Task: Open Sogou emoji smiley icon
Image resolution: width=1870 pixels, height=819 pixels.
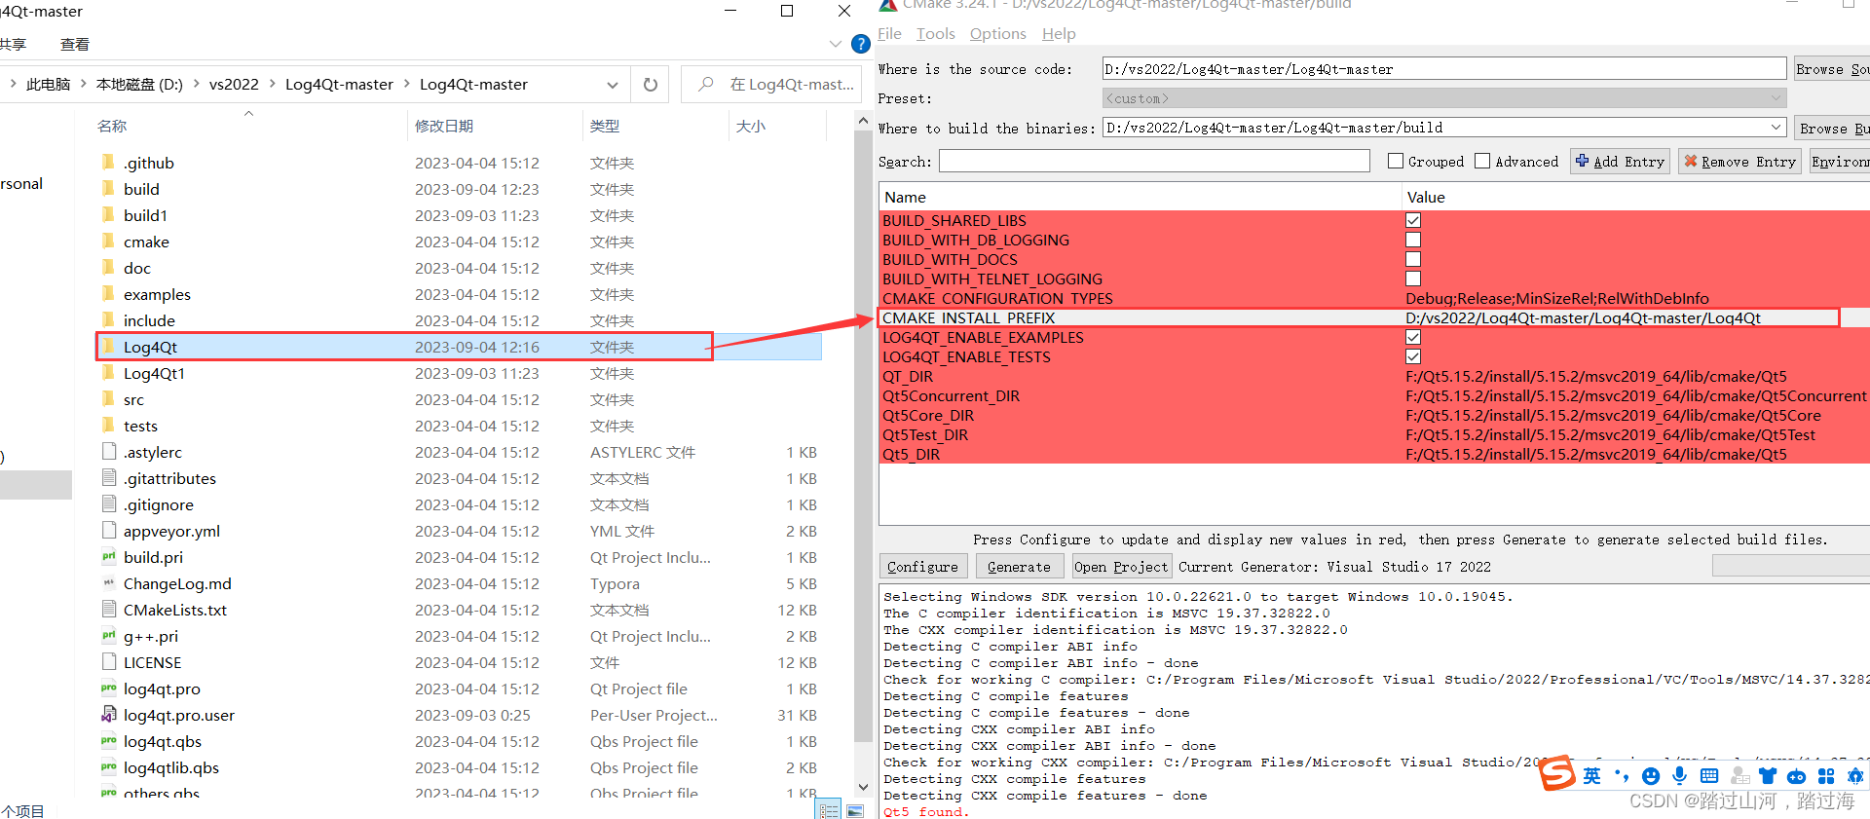Action: [1651, 776]
